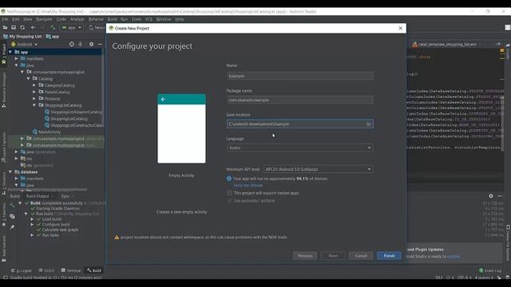The height and width of the screenshot is (287, 511).
Task: Open the Android view selector dropdown in Project panel
Action: point(25,45)
